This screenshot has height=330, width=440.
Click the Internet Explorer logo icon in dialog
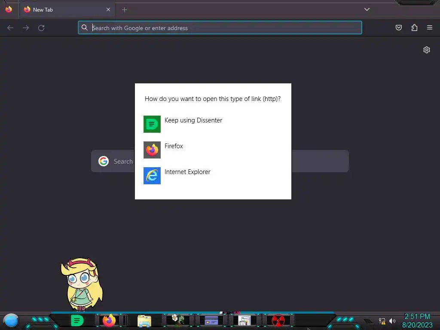[152, 176]
